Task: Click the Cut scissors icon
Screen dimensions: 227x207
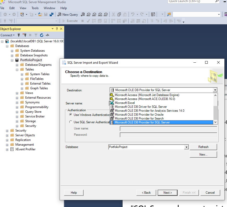Action: 113,14
